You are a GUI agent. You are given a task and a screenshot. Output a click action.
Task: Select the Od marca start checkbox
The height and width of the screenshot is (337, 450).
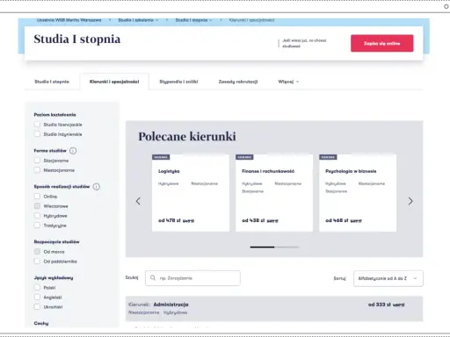[x=37, y=252]
